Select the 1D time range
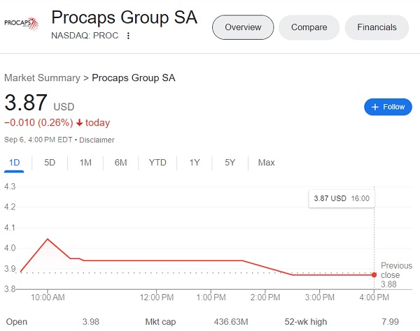Image resolution: width=420 pixels, height=331 pixels. [14, 163]
